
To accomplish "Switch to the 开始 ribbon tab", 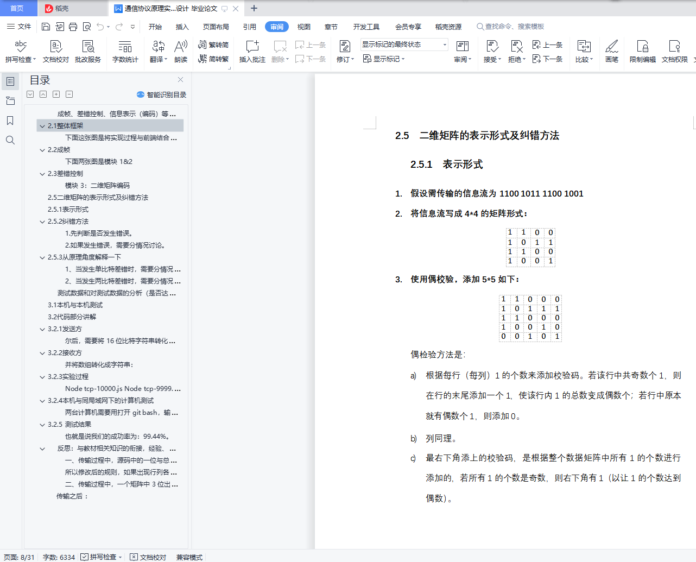I will click(155, 27).
